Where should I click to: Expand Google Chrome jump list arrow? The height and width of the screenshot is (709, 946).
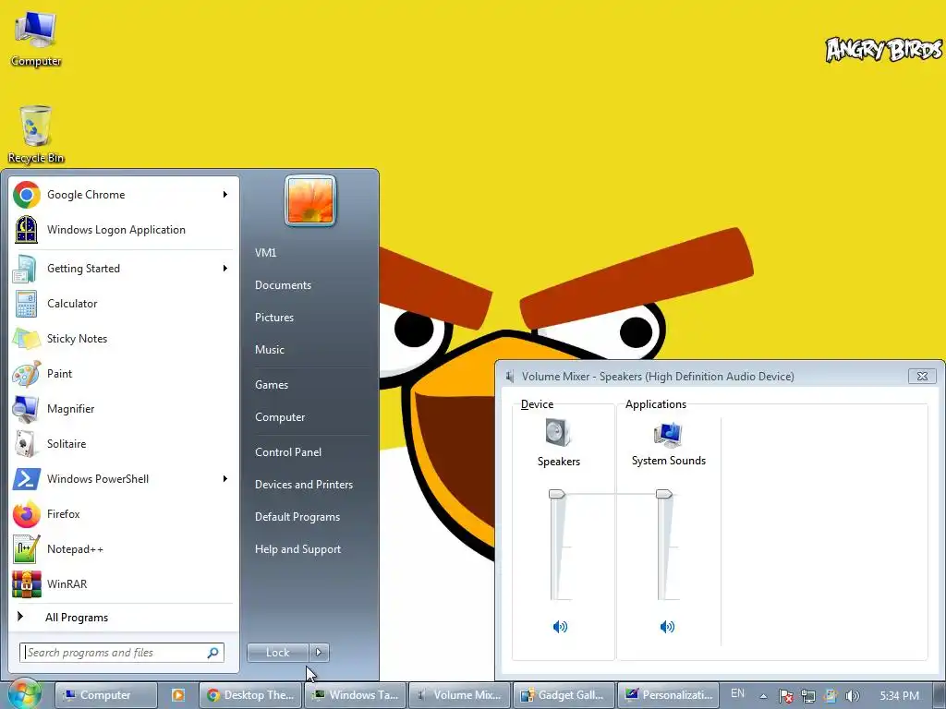(x=225, y=195)
